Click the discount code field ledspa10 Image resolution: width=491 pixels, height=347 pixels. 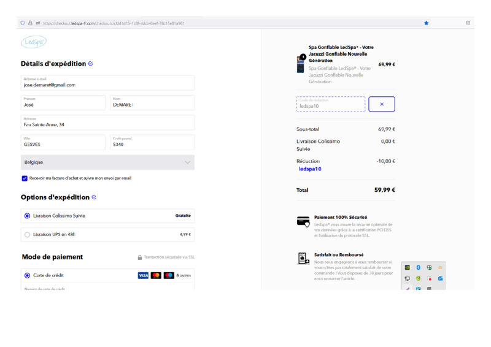(331, 104)
